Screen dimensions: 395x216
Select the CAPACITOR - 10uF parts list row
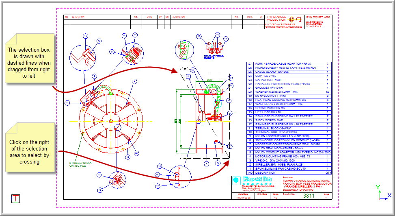[x=285, y=80]
